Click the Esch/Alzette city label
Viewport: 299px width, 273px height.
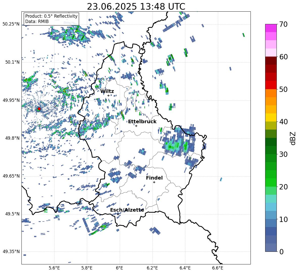(127, 210)
